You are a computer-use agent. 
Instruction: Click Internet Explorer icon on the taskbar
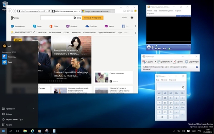[x=32, y=131]
